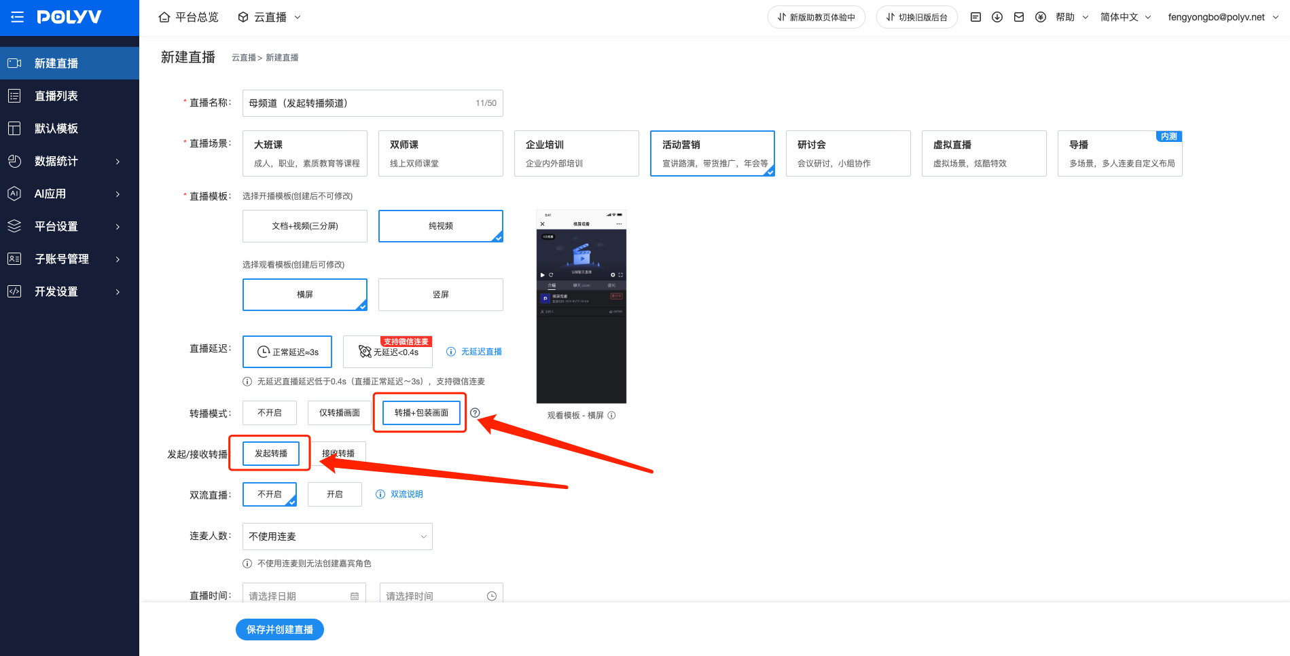This screenshot has height=656, width=1290.
Task: Expand the 平台设置 sidebar submenu arrow
Action: (x=118, y=227)
